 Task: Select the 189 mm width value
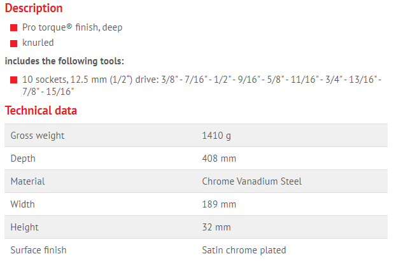tap(219, 204)
